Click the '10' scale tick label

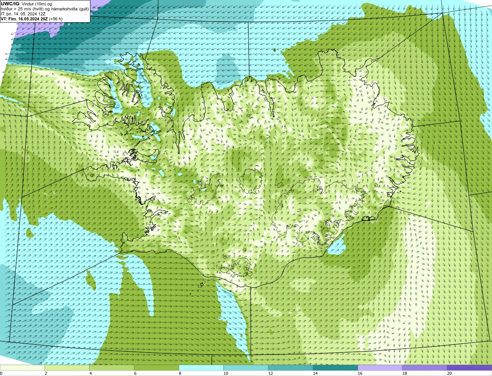click(x=226, y=373)
